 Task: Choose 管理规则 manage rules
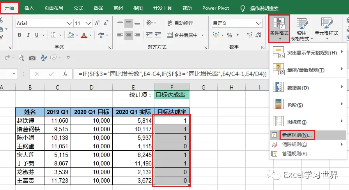tap(308, 153)
